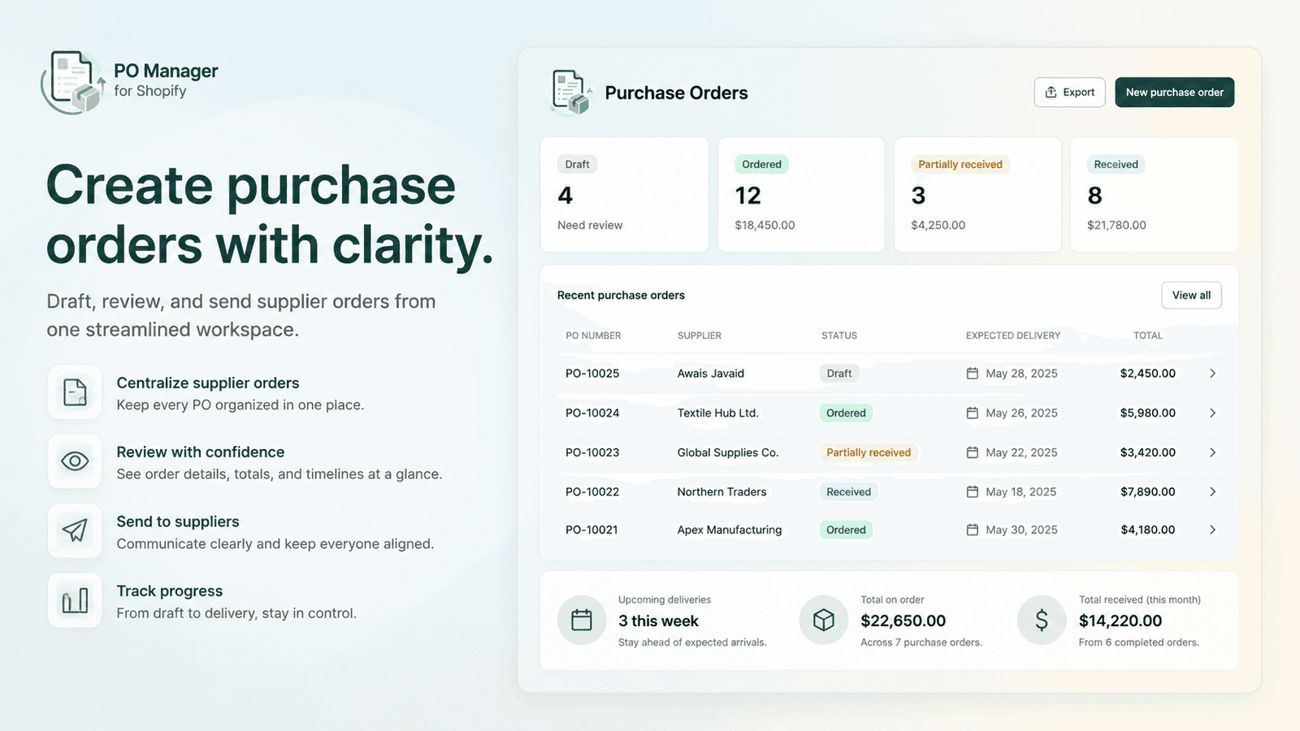The height and width of the screenshot is (731, 1300).
Task: Click supplier name Apex Manufacturing
Action: pos(730,530)
